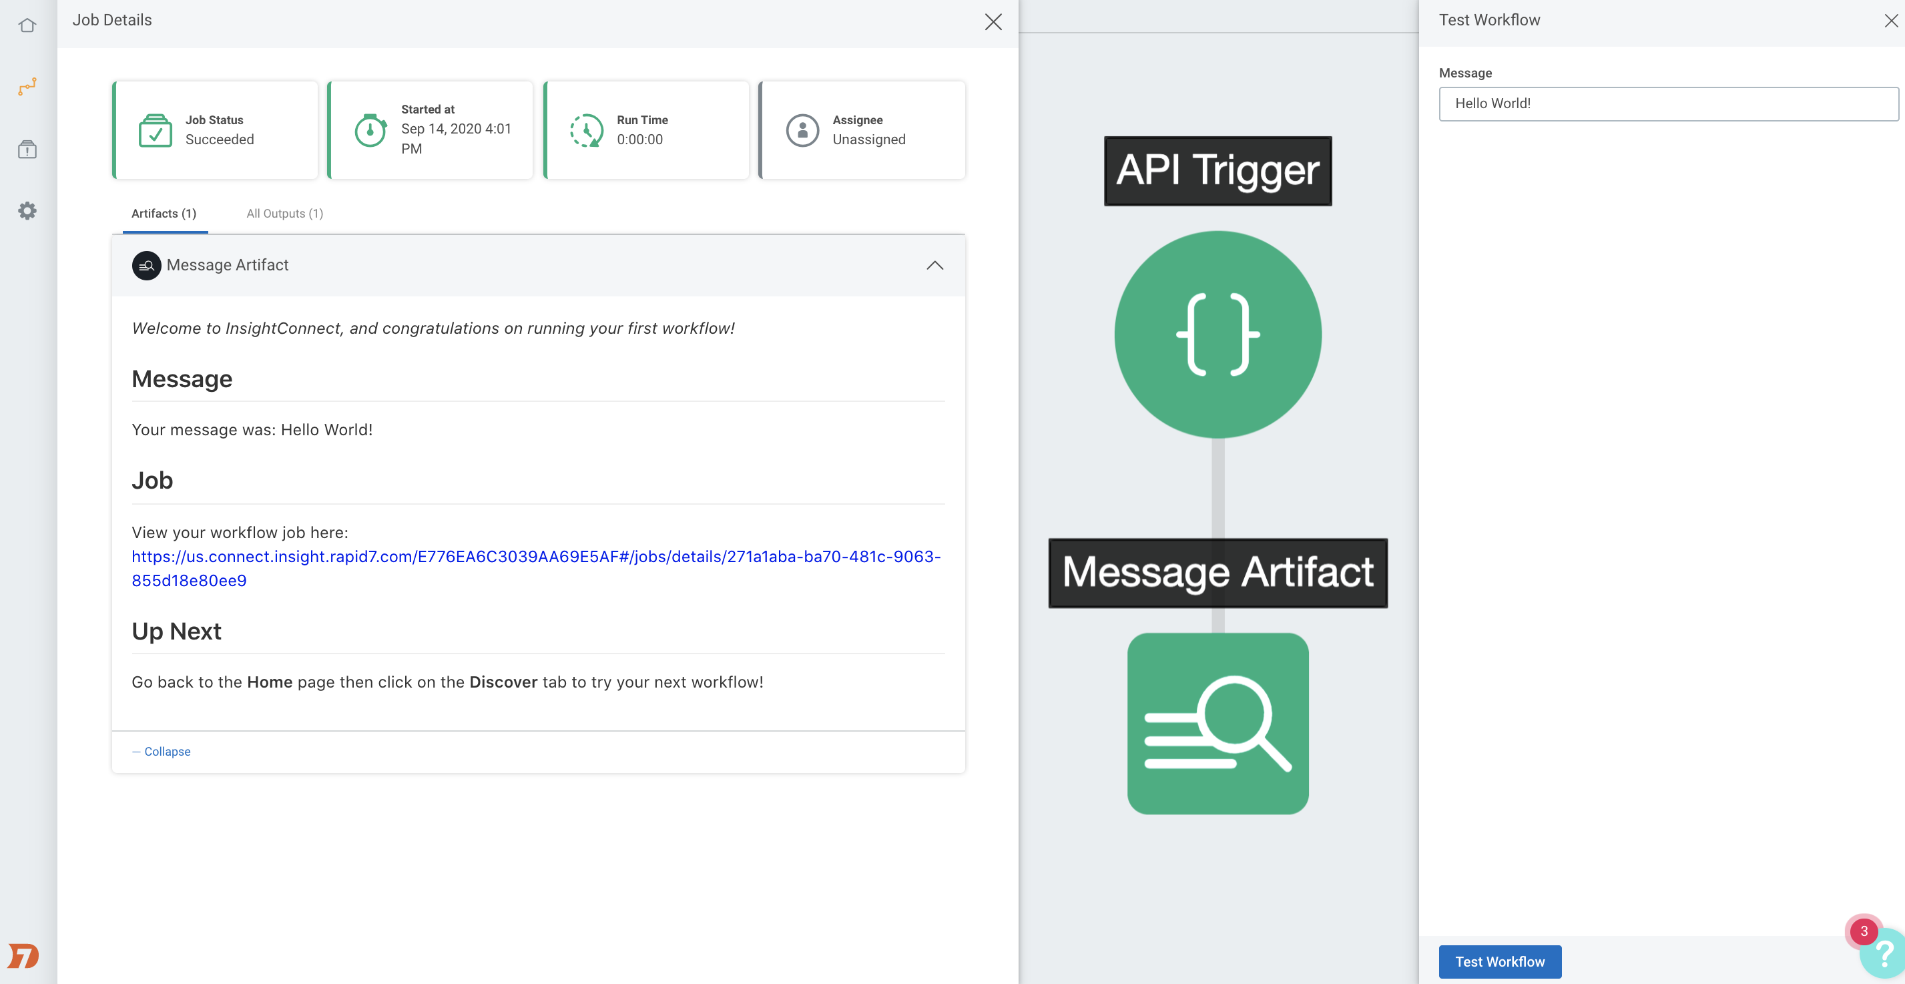Click the Run Time clock icon
Image resolution: width=1905 pixels, height=984 pixels.
click(587, 130)
